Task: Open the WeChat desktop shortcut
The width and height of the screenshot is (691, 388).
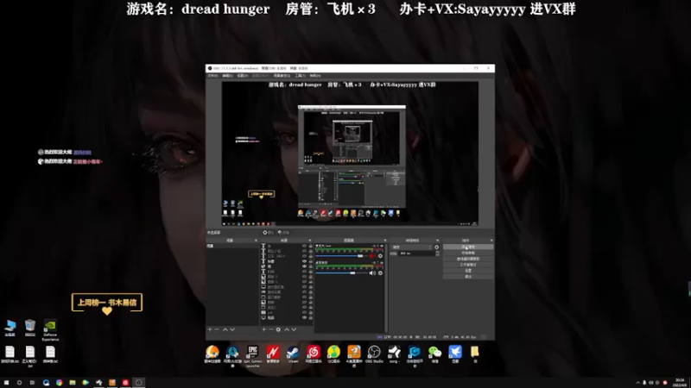Action: tap(434, 354)
